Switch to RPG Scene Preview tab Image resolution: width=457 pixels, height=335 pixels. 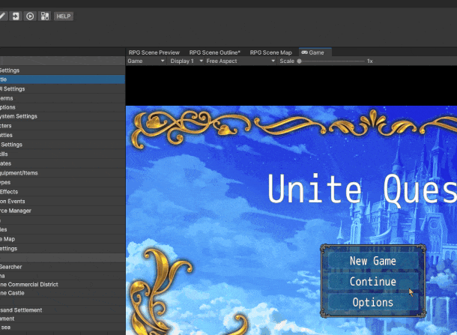coord(154,52)
